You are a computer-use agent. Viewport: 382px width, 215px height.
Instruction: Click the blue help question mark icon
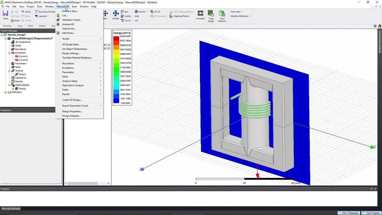tap(375, 26)
